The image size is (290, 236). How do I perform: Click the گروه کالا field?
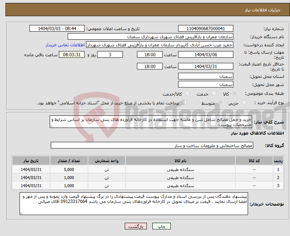tap(152, 145)
